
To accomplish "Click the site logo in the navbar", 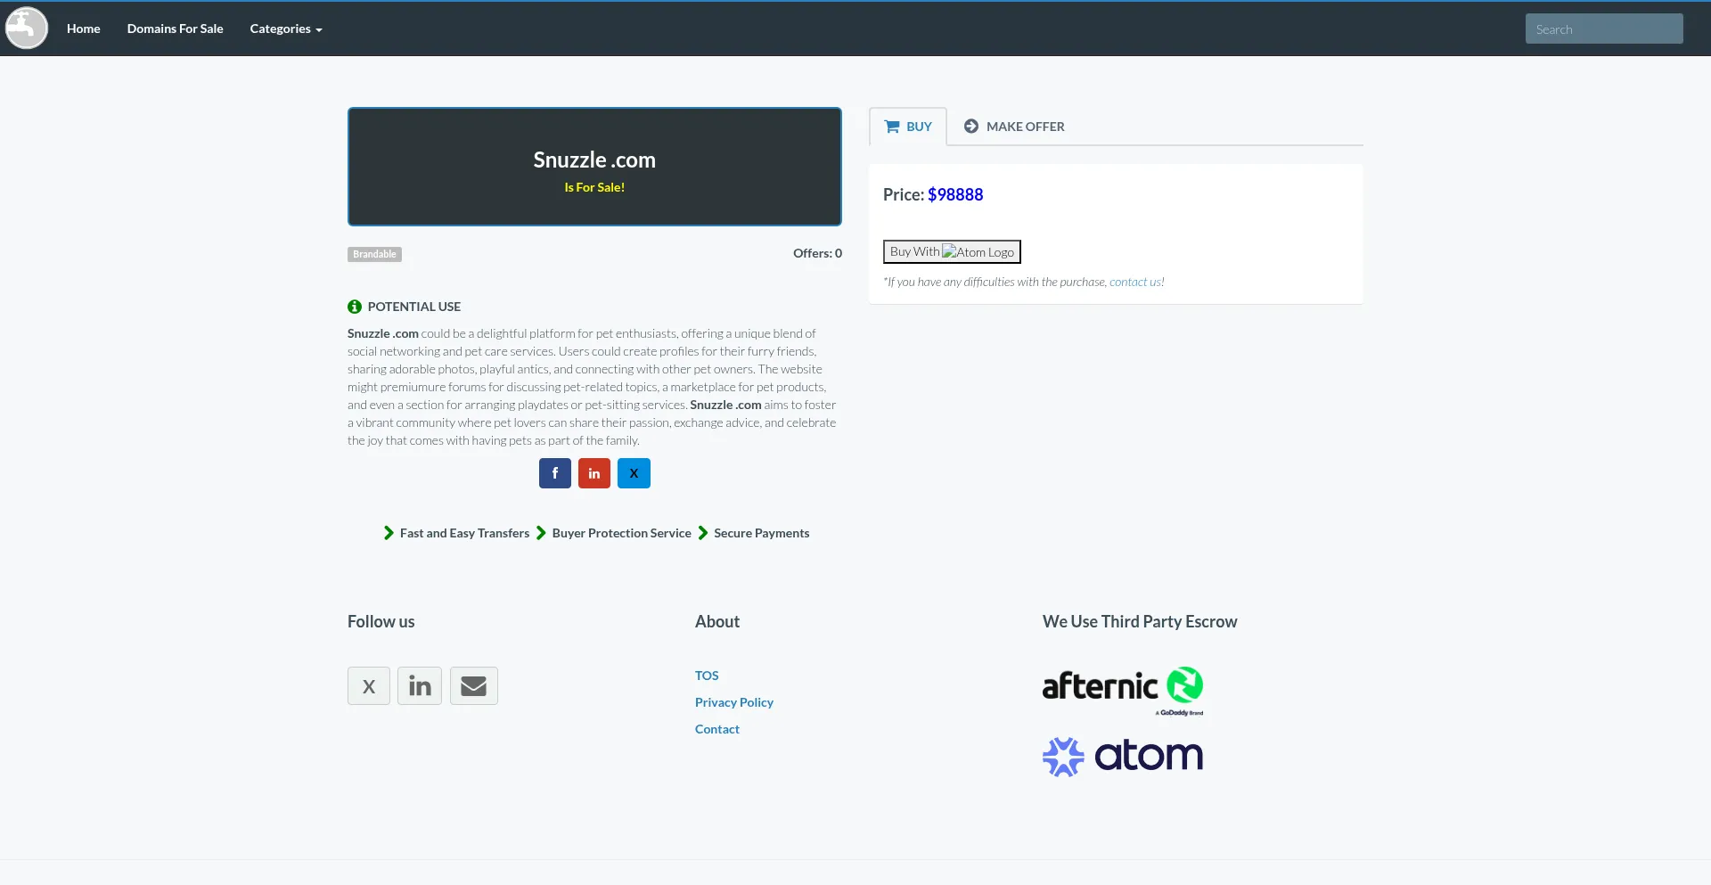I will (x=27, y=29).
